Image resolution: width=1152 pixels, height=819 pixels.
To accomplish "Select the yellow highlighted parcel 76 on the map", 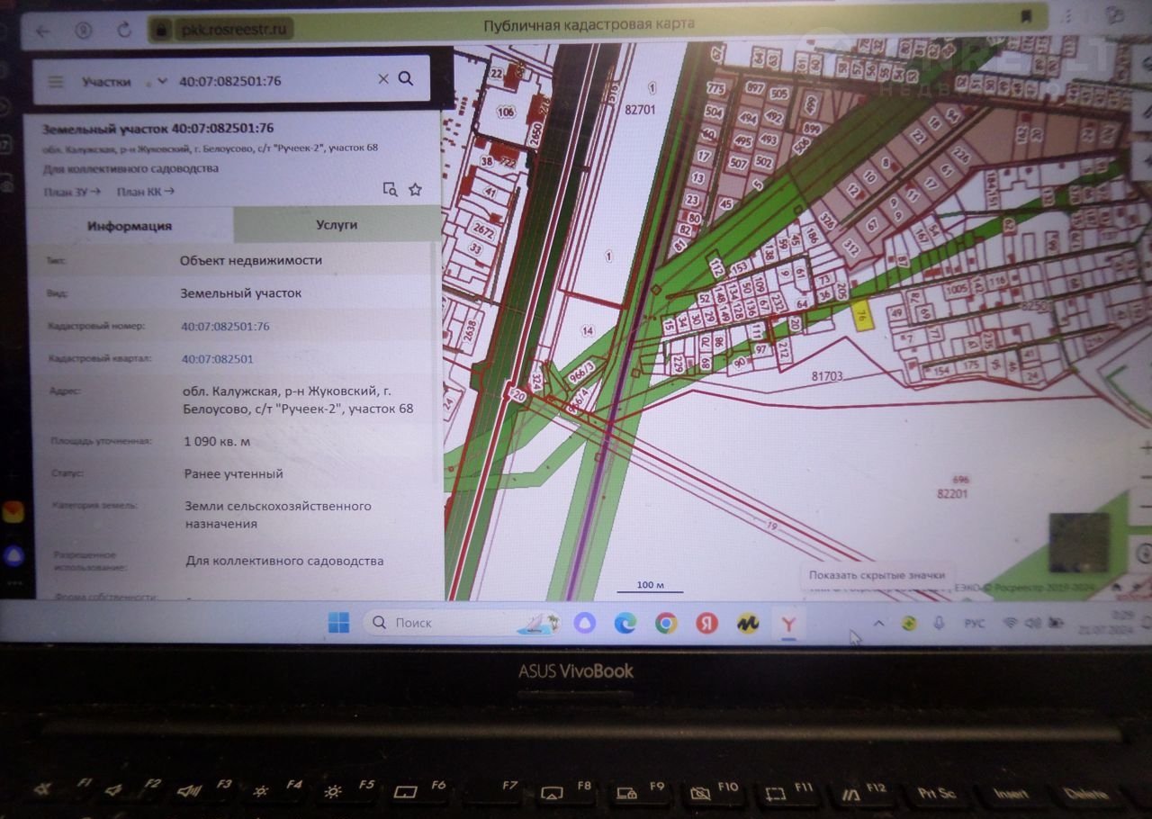I will tap(862, 315).
